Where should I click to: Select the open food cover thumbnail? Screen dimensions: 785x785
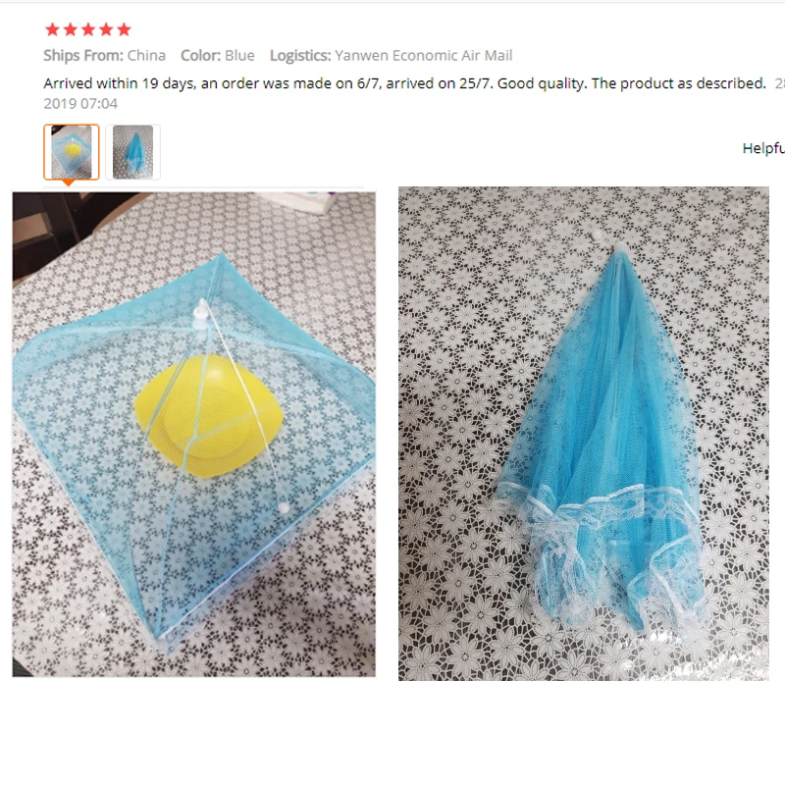coord(72,152)
